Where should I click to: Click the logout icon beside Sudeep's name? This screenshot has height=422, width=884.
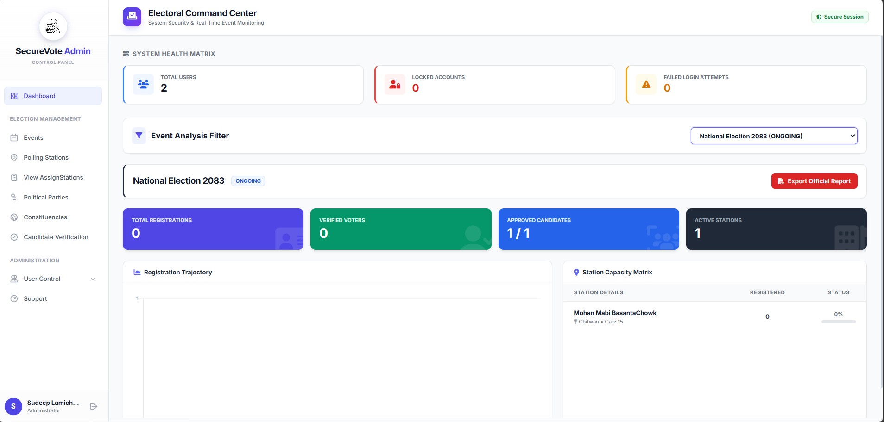click(94, 406)
